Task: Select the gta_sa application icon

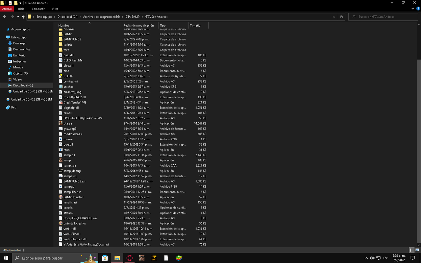Action: pos(61,123)
